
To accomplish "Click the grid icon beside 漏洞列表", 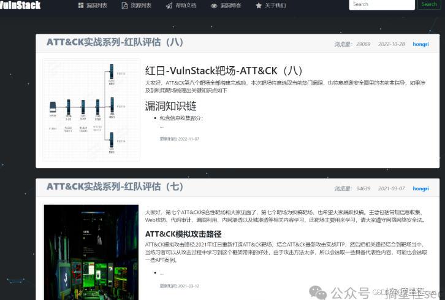I will (x=81, y=6).
